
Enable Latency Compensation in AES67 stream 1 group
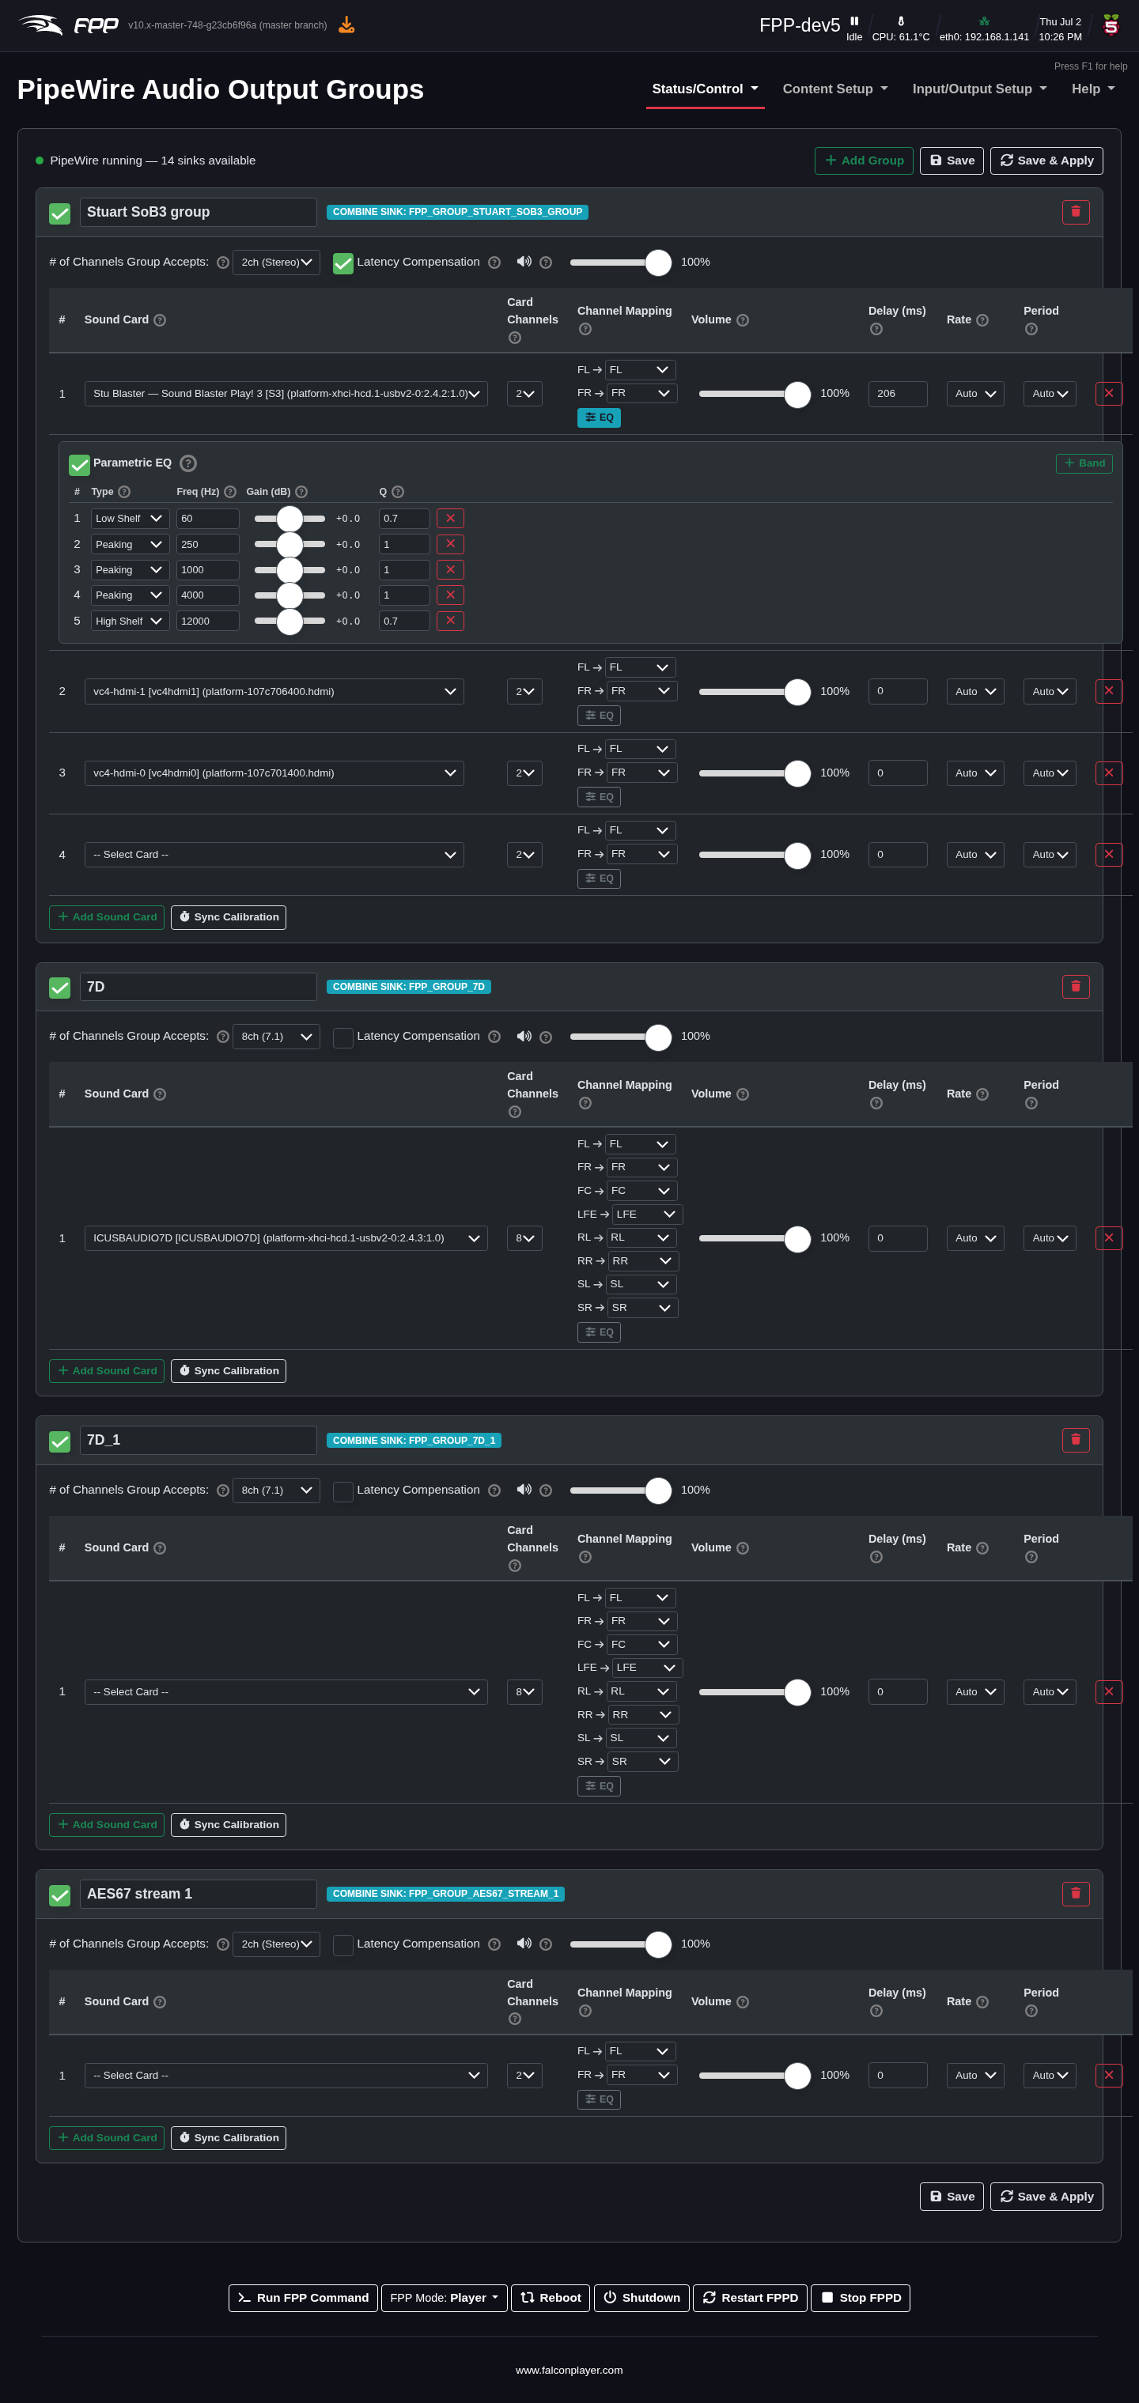343,1944
